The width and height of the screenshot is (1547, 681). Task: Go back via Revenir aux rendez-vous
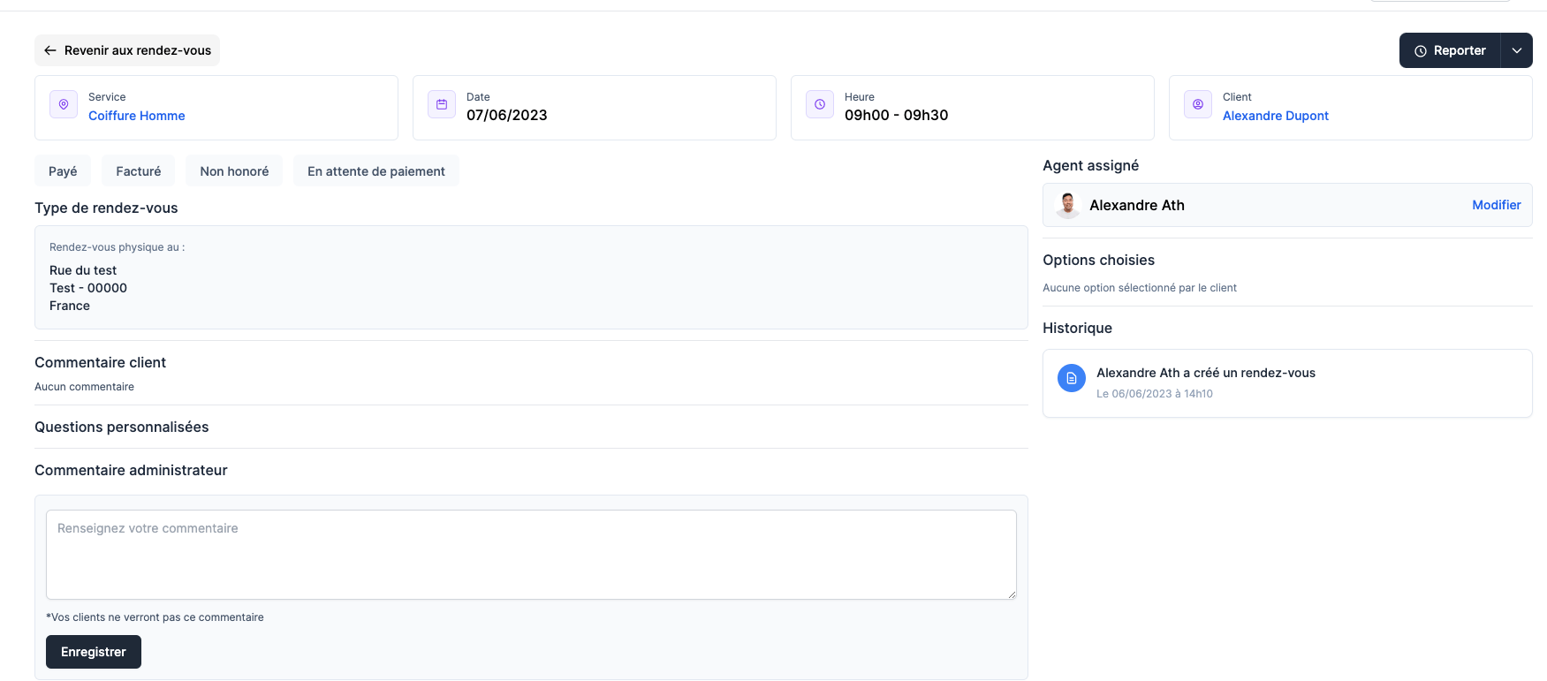[137, 50]
